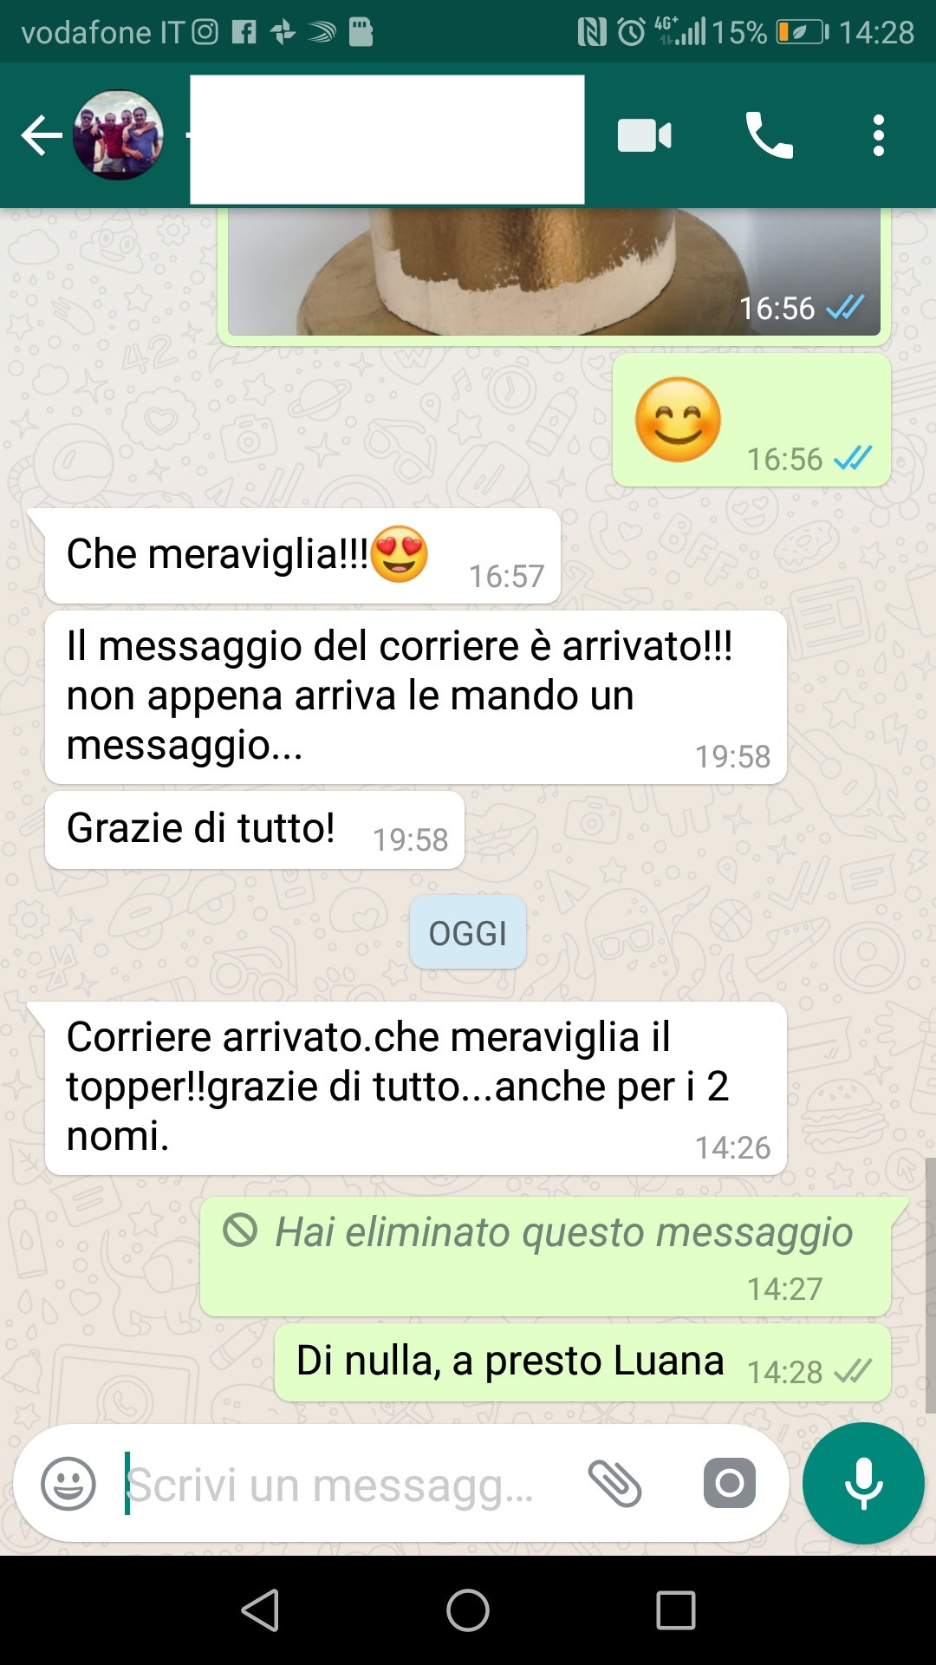Tap the back arrow in chat header
The height and width of the screenshot is (1665, 936).
[x=42, y=136]
